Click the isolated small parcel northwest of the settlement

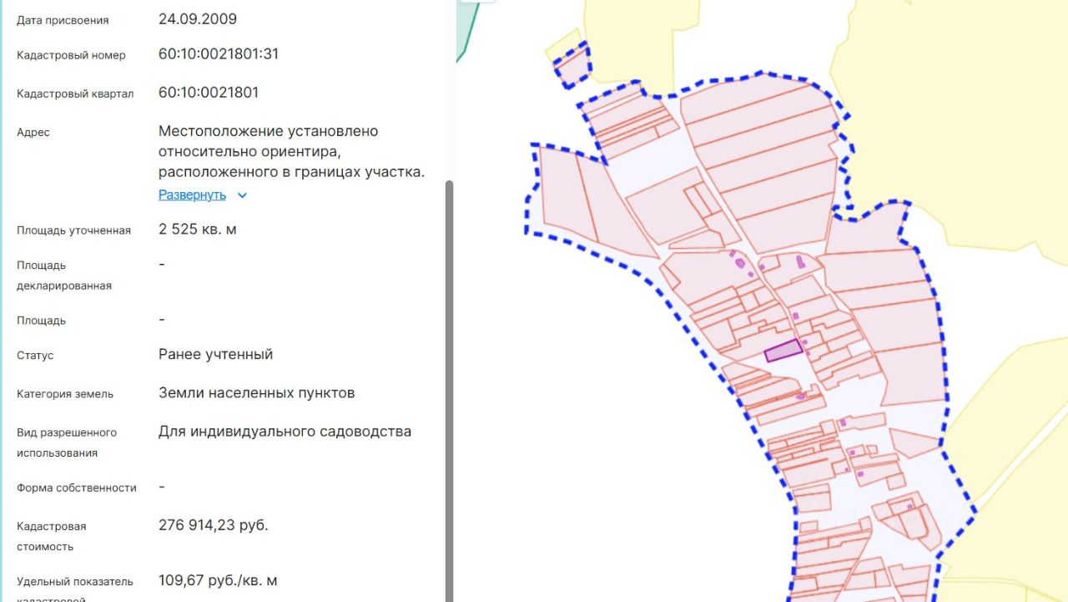pos(572,65)
